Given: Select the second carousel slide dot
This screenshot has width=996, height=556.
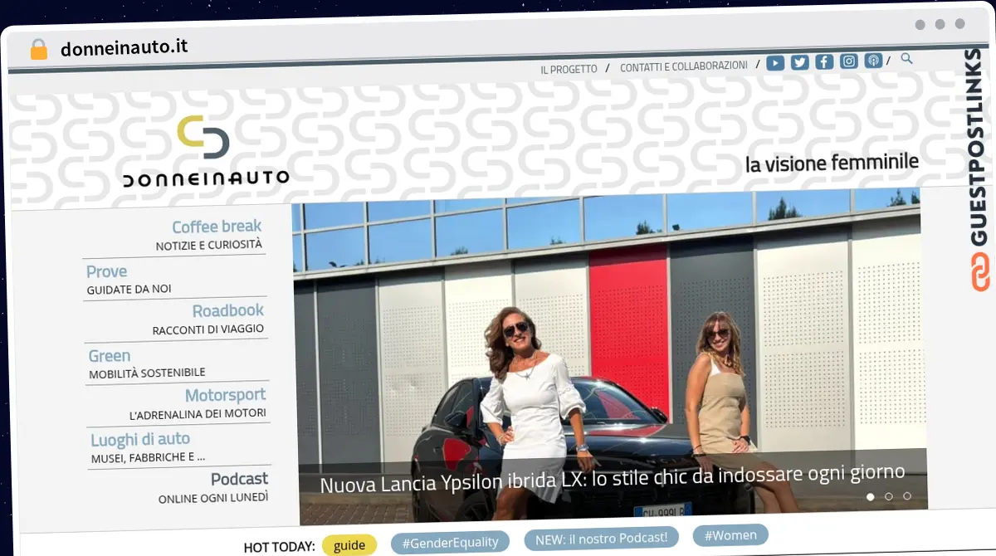Looking at the screenshot, I should click(888, 496).
